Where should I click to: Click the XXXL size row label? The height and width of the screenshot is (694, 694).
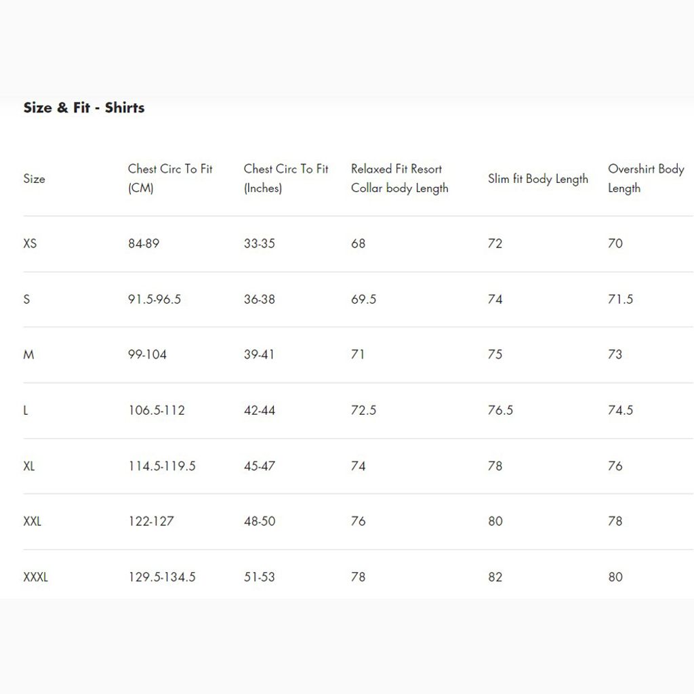tap(35, 577)
